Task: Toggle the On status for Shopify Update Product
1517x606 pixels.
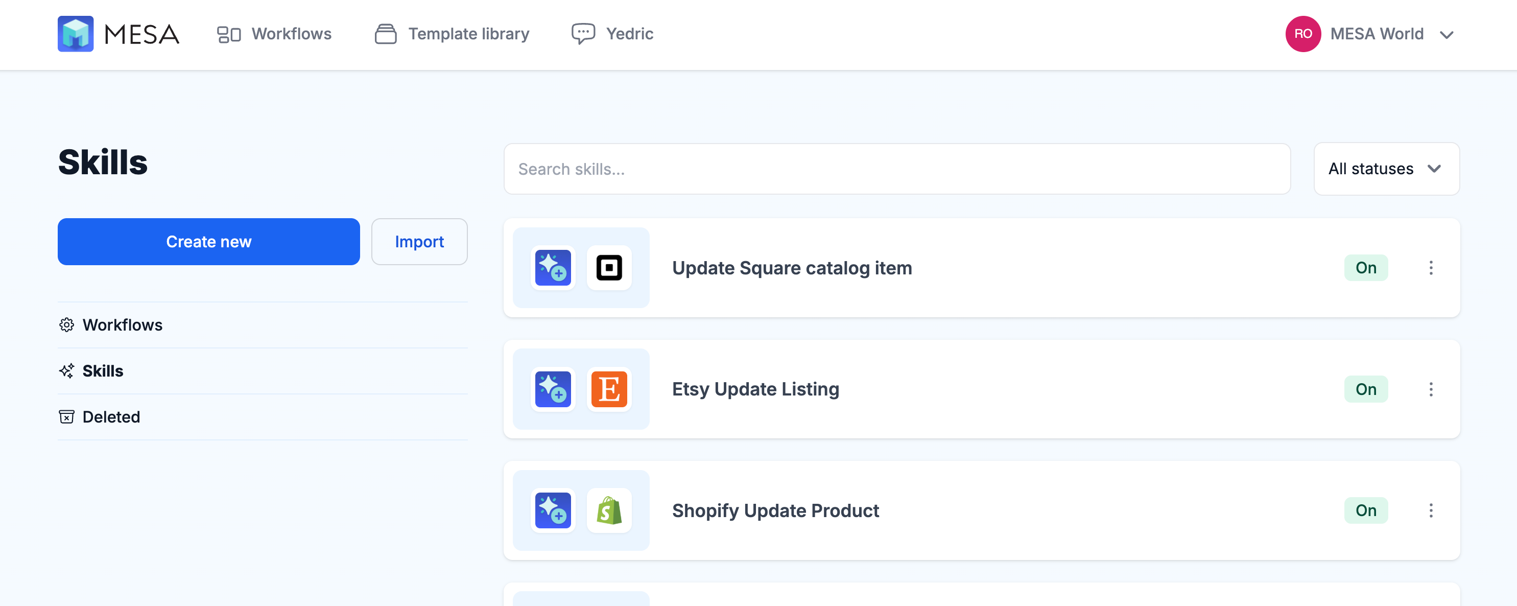Action: click(x=1366, y=510)
